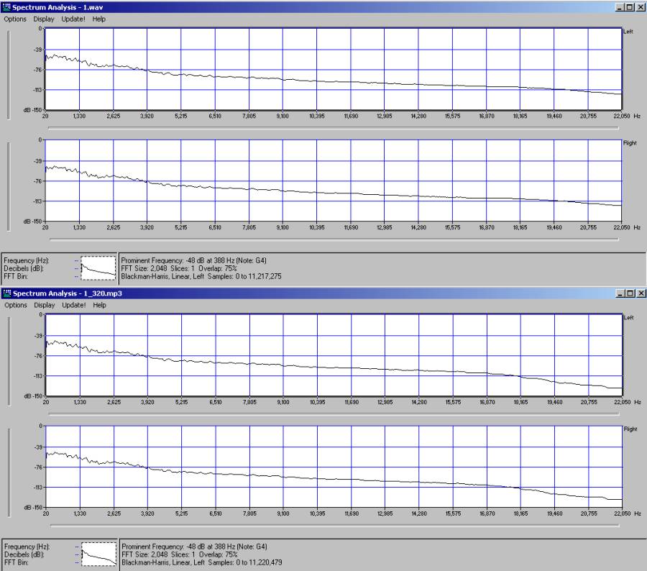Click the 'Prominent Frequency' readout in the 1.wav window

tap(193, 260)
